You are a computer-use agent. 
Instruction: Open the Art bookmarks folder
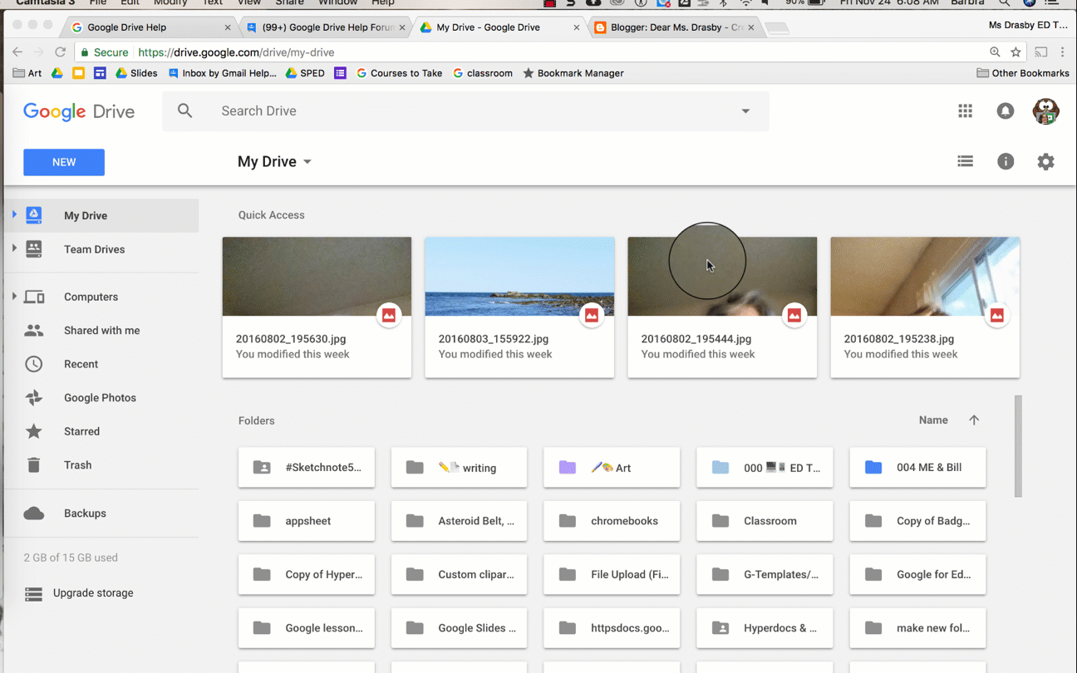tap(27, 73)
